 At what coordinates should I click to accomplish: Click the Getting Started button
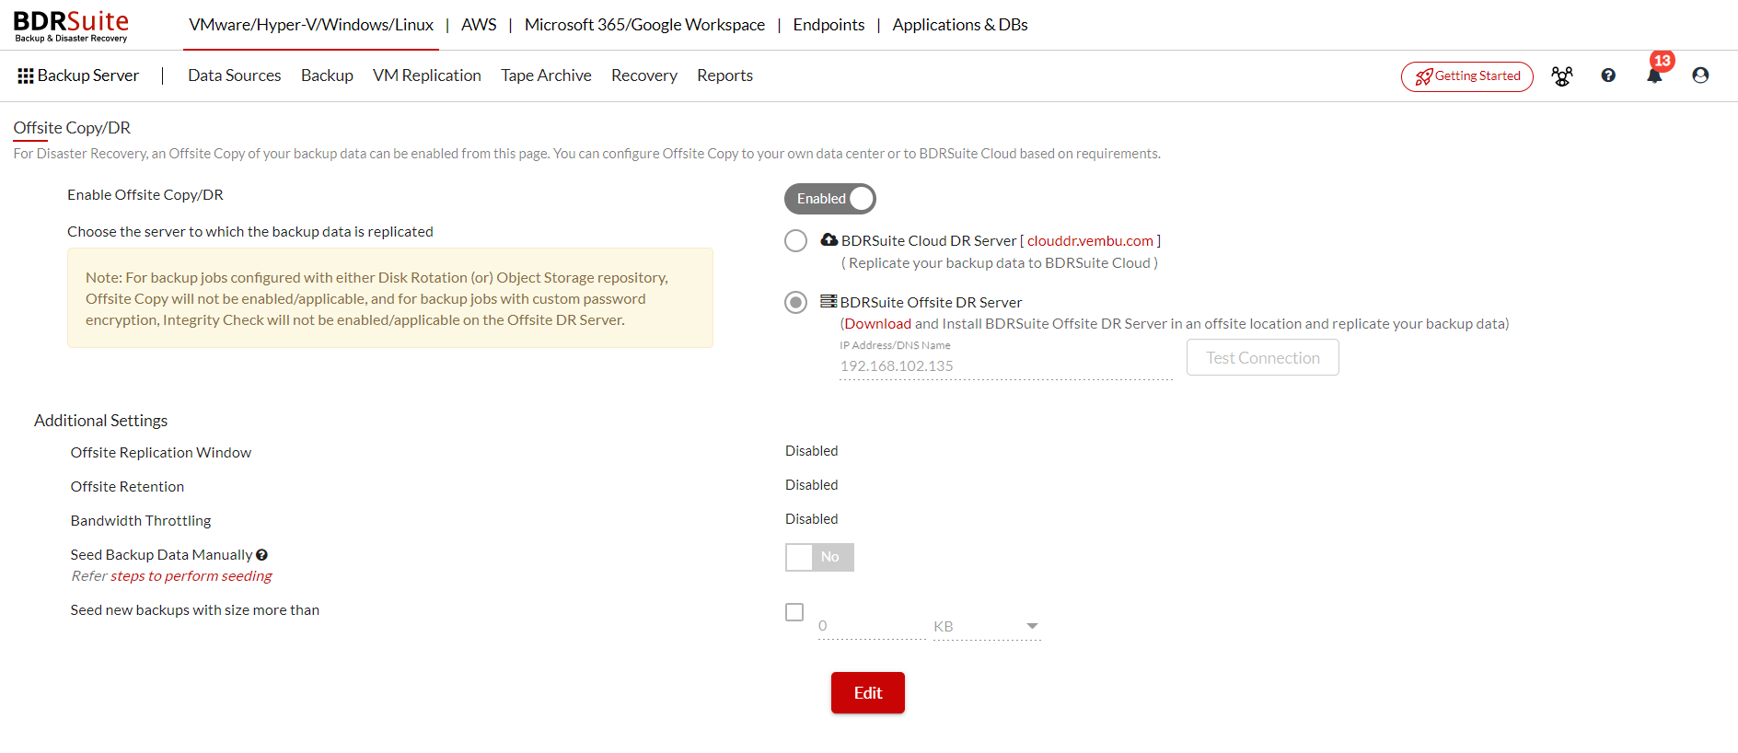[1467, 76]
